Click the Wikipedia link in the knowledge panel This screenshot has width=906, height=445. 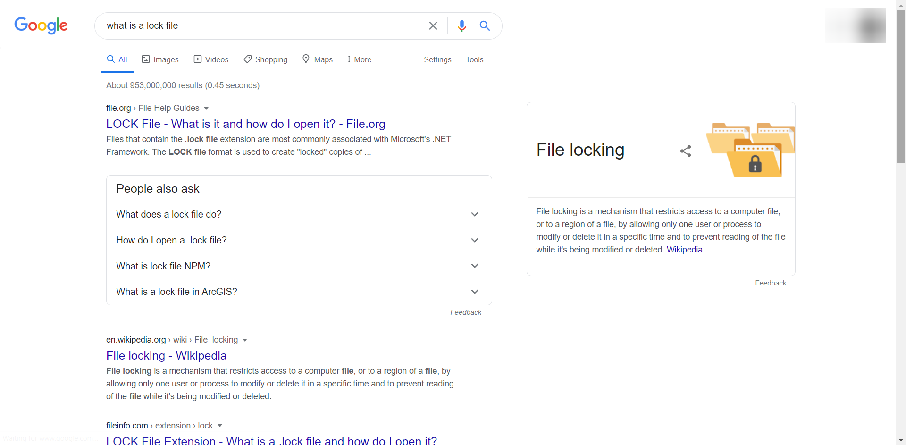click(x=684, y=250)
